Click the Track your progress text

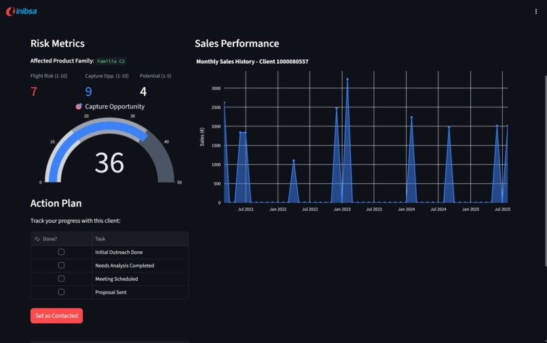(75, 221)
